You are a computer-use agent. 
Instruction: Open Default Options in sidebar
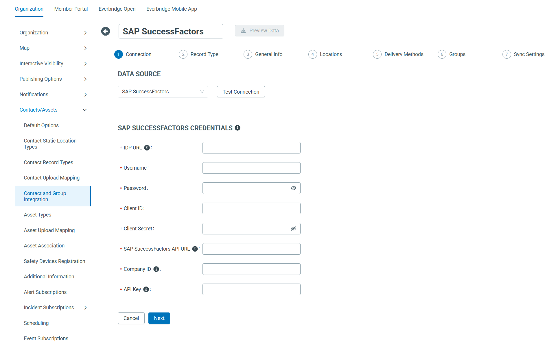[x=41, y=125]
